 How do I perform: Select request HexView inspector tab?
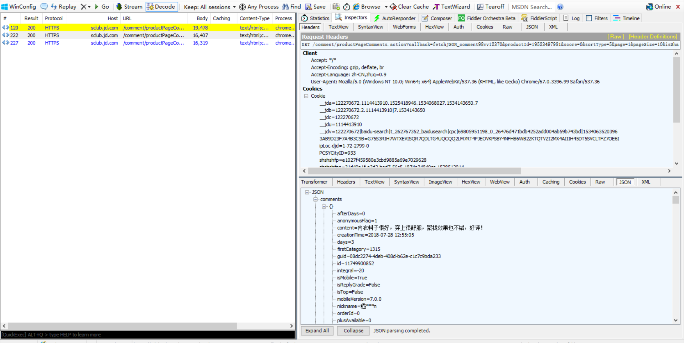click(x=434, y=27)
